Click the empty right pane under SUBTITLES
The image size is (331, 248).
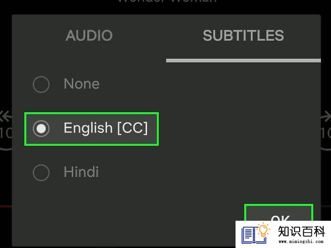tap(243, 131)
